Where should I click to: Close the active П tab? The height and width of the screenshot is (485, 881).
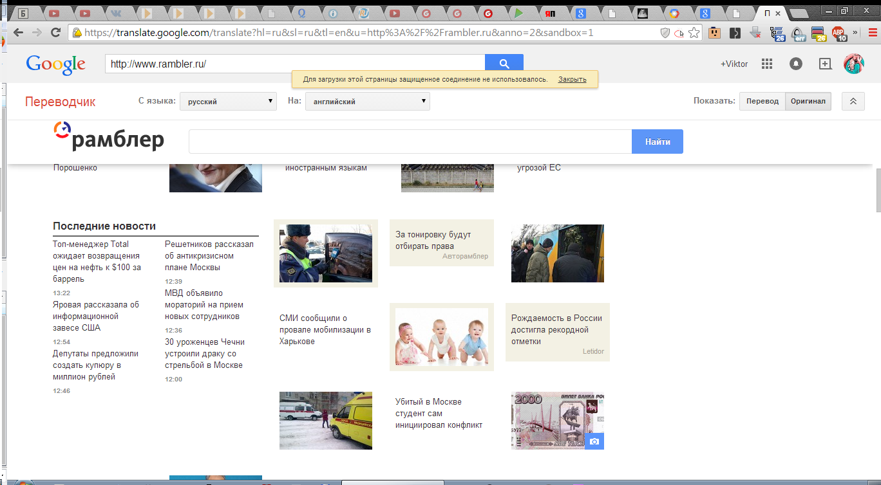(778, 13)
